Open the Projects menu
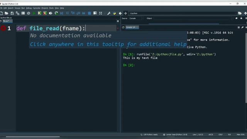Image resolution: width=247 pixels, height=139 pixels. (x=45, y=8)
